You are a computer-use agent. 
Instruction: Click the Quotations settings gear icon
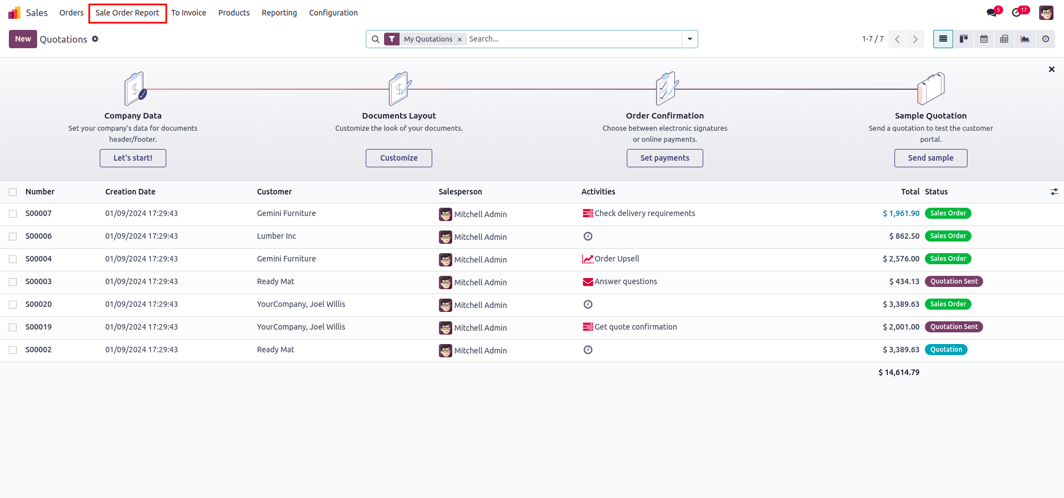click(x=95, y=39)
